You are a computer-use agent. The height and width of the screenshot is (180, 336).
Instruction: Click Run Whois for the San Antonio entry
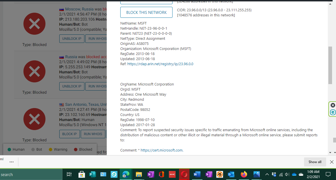click(x=93, y=134)
